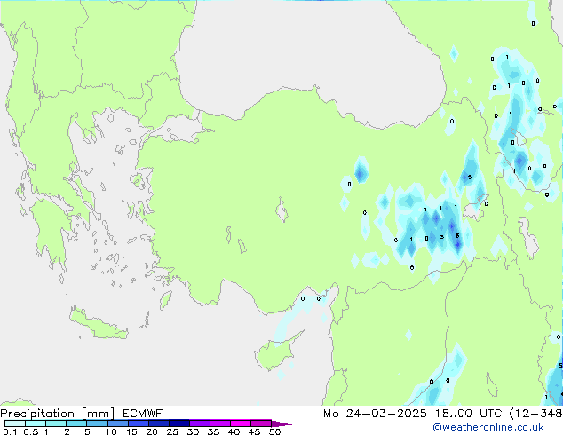
Task: Click the 25–30 mm dark blue legend box
Action: tap(178, 423)
